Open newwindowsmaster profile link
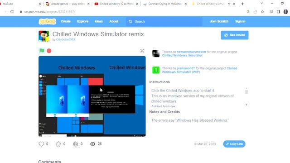 191,52
